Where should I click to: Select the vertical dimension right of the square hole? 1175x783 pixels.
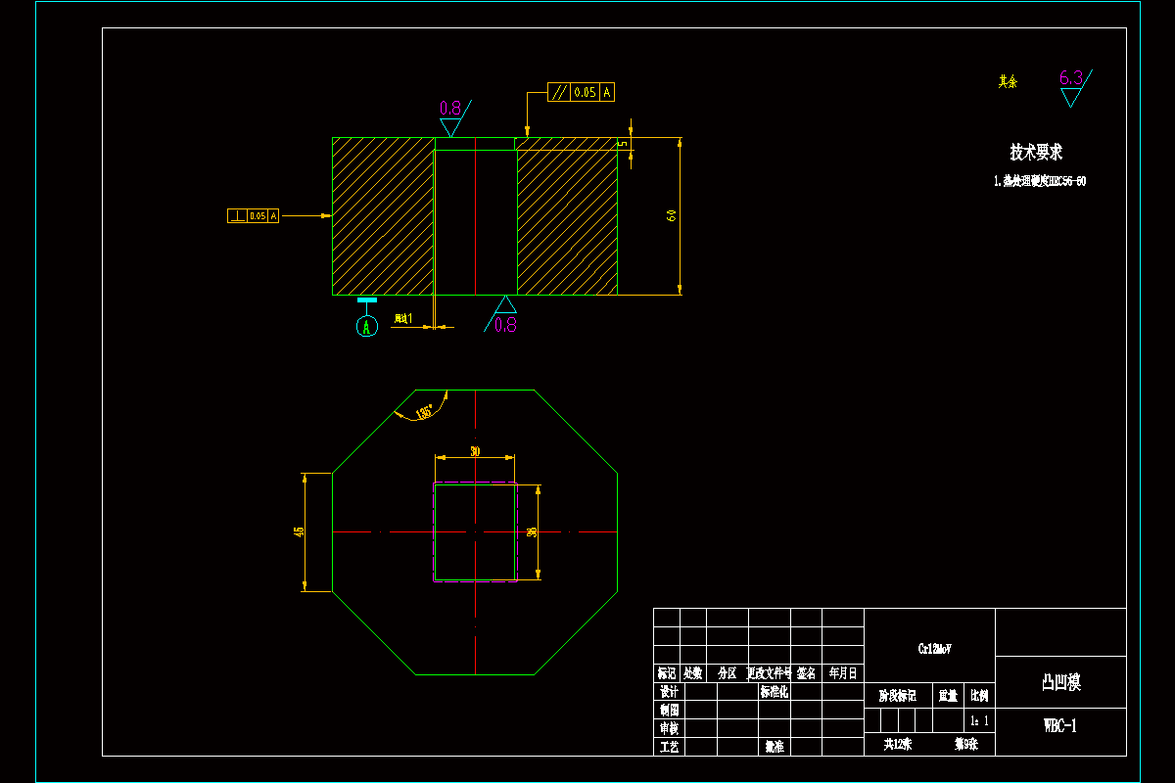click(x=532, y=531)
